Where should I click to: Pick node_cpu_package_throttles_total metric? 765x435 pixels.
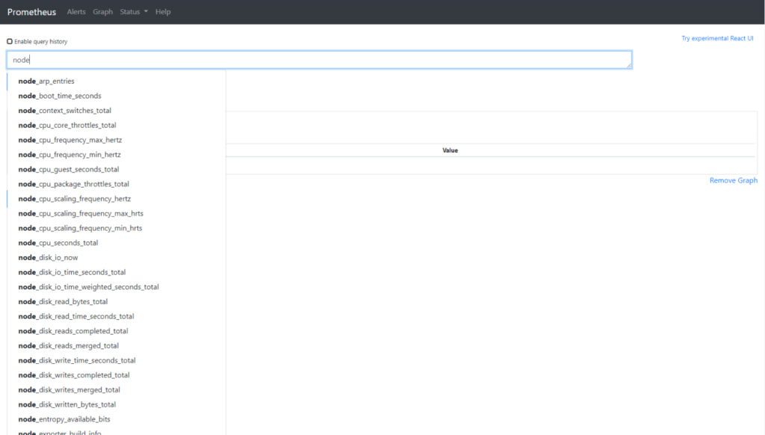click(x=117, y=184)
